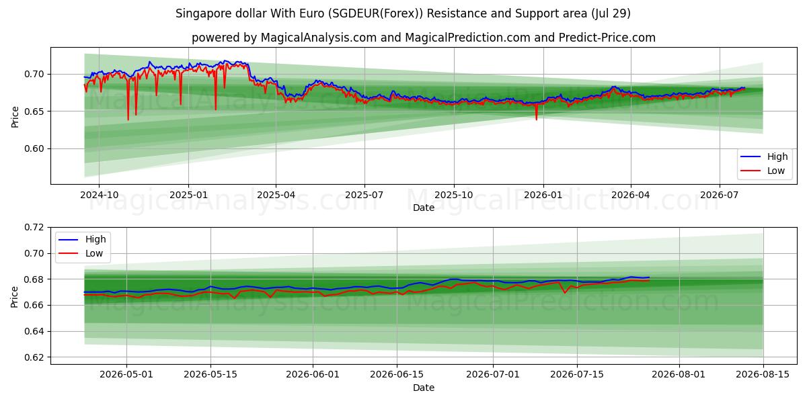Screen dimensions: 807x403
Task: Click 'Low' in the bottom chart legend
Action: (x=95, y=253)
